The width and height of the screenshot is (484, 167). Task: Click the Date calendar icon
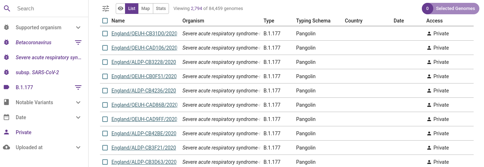pyautogui.click(x=6, y=117)
